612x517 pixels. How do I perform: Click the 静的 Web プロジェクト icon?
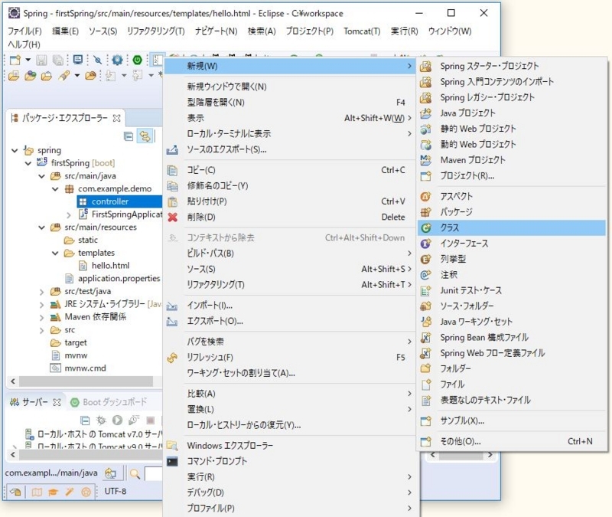point(426,129)
